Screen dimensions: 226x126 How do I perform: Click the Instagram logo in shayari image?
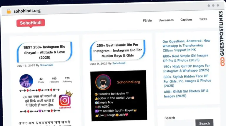65,100
